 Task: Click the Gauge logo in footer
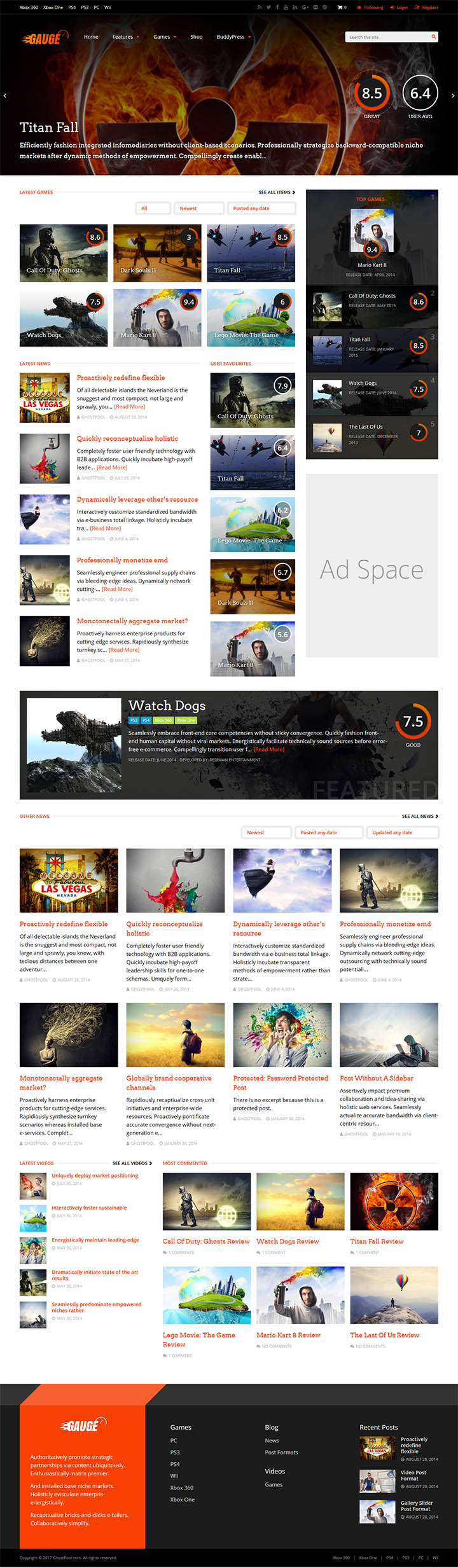83,1425
